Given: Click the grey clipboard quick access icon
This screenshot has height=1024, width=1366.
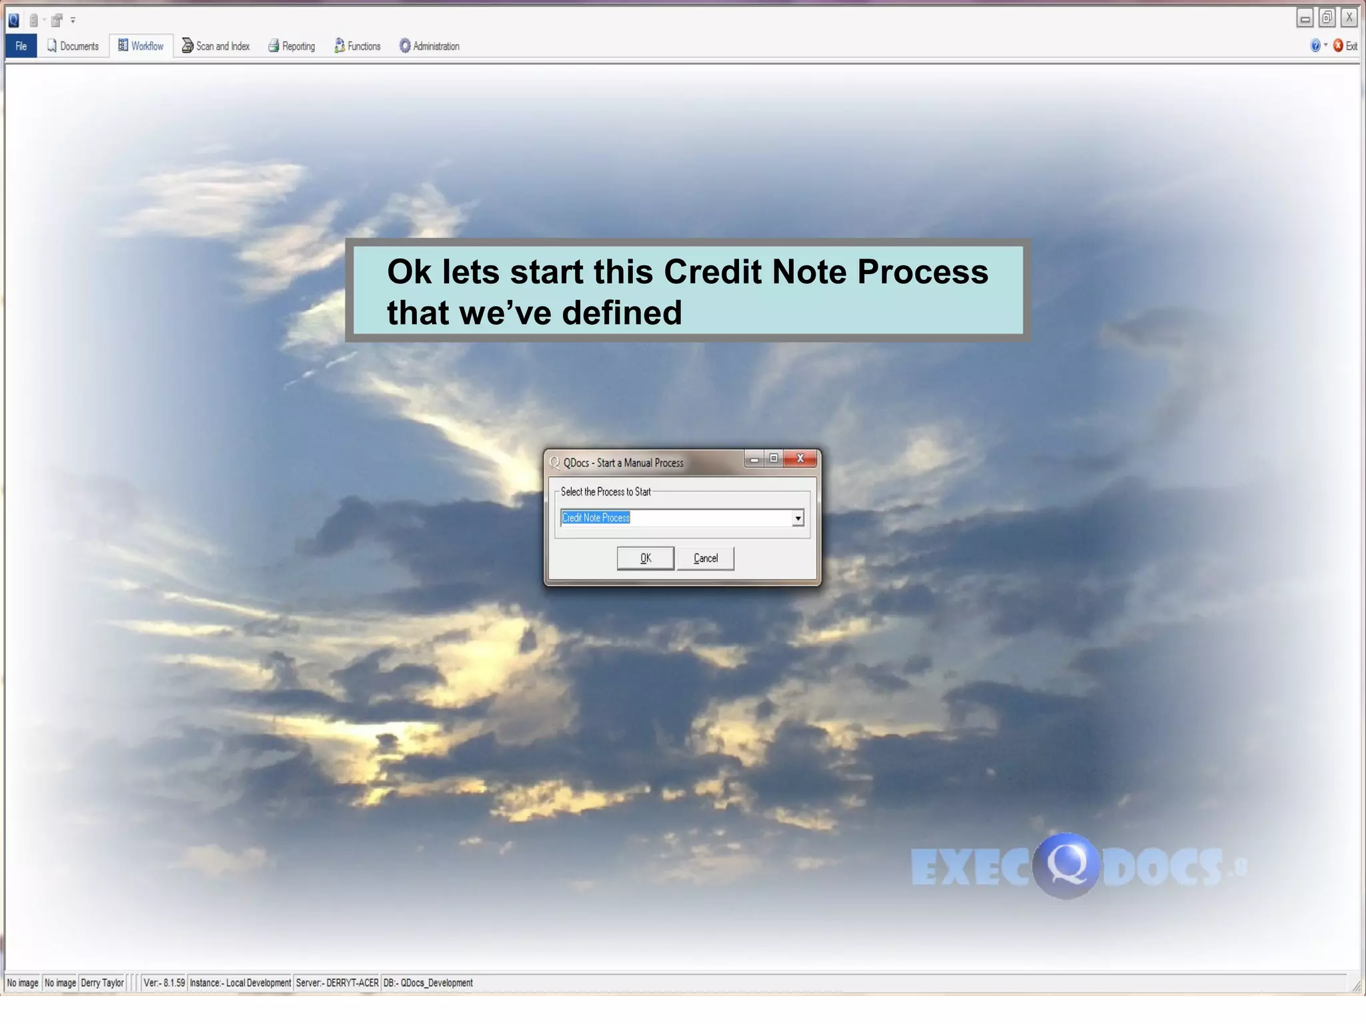Looking at the screenshot, I should tap(33, 21).
